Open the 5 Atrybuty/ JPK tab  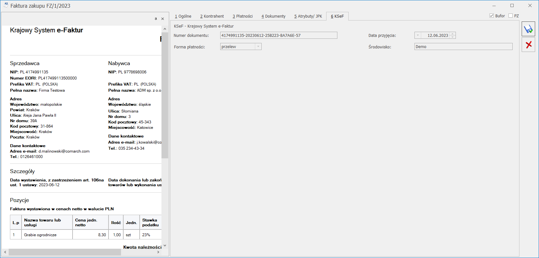tap(308, 16)
